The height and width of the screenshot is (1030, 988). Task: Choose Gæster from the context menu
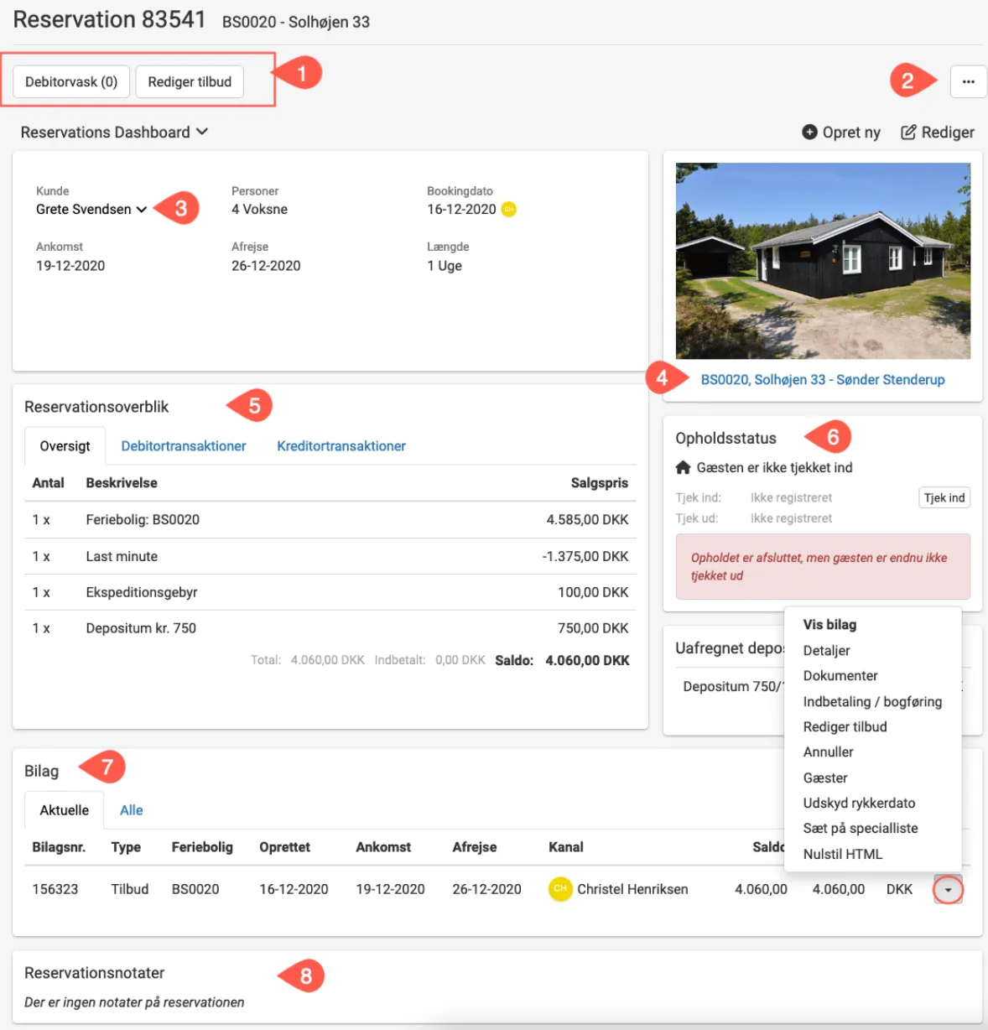(x=825, y=778)
